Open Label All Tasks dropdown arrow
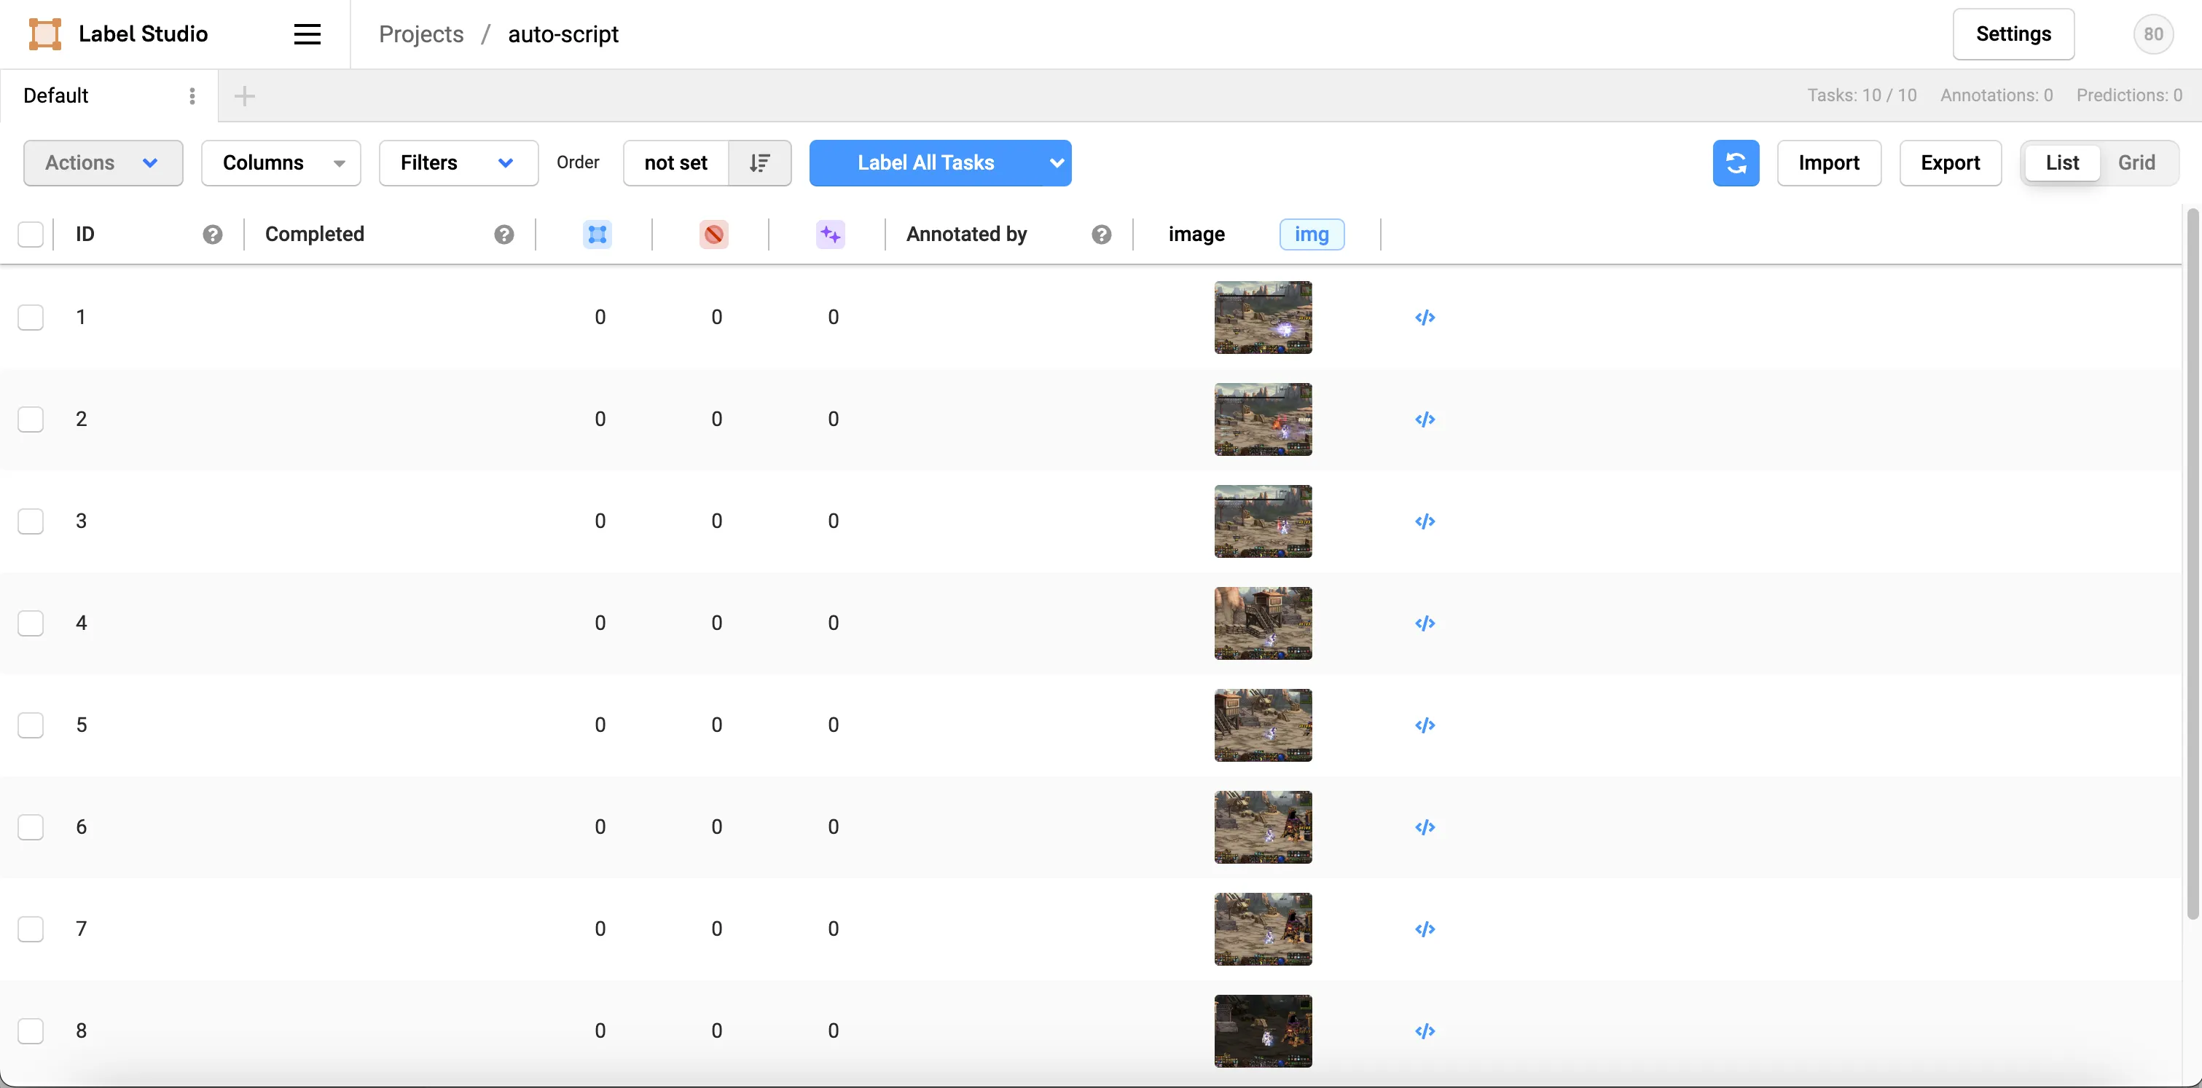The height and width of the screenshot is (1088, 2202). click(x=1057, y=163)
